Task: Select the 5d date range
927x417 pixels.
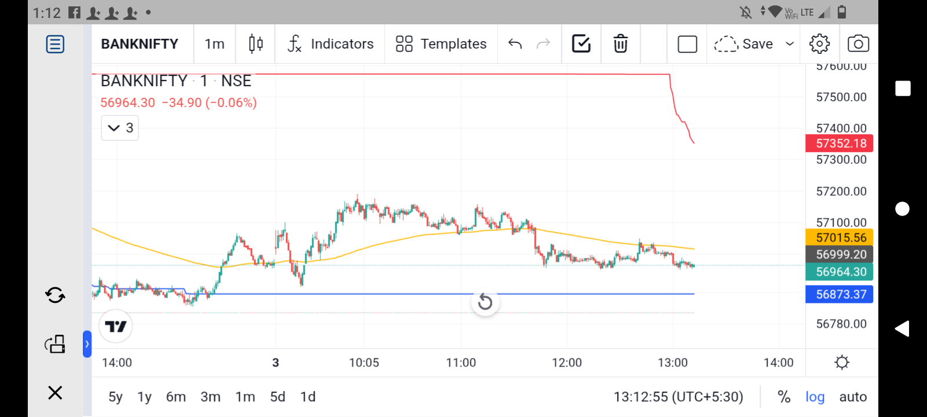Action: [x=278, y=397]
